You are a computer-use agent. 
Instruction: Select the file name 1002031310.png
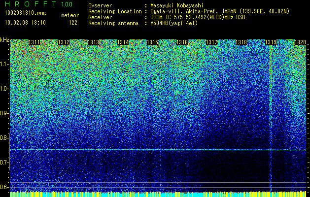click(x=26, y=13)
